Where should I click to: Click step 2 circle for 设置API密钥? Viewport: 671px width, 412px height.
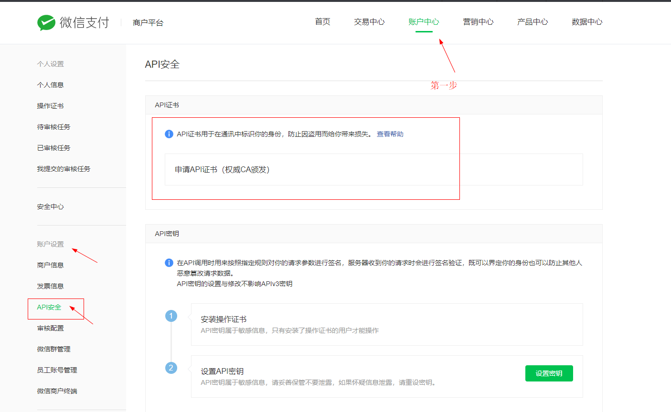(x=171, y=368)
